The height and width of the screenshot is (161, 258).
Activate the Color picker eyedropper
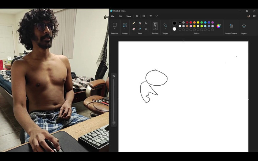pyautogui.click(x=140, y=29)
